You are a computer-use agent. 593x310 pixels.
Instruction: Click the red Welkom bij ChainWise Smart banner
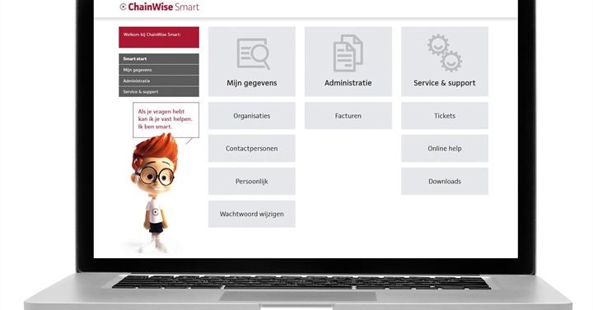pos(159,37)
